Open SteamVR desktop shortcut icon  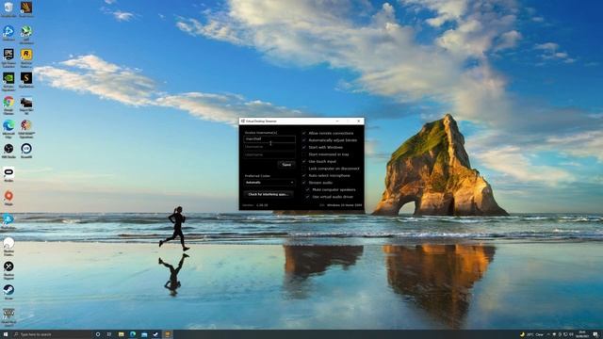click(26, 151)
